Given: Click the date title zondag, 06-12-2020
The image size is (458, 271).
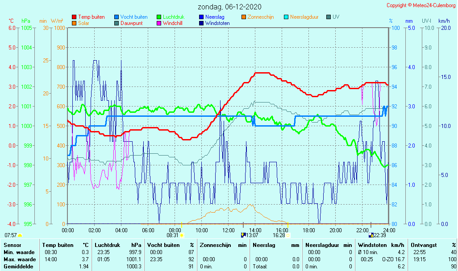Looking at the screenshot, I should 230,7.
